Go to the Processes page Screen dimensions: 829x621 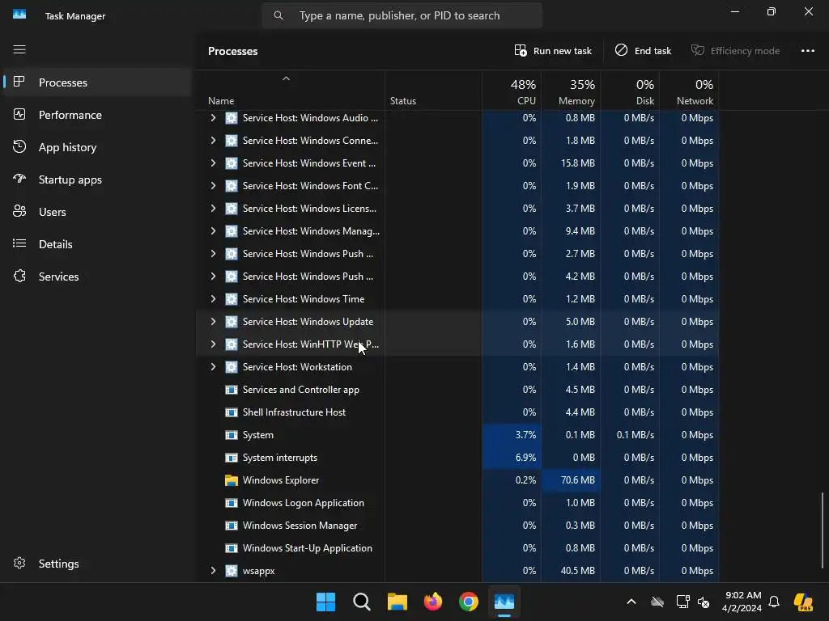click(97, 82)
